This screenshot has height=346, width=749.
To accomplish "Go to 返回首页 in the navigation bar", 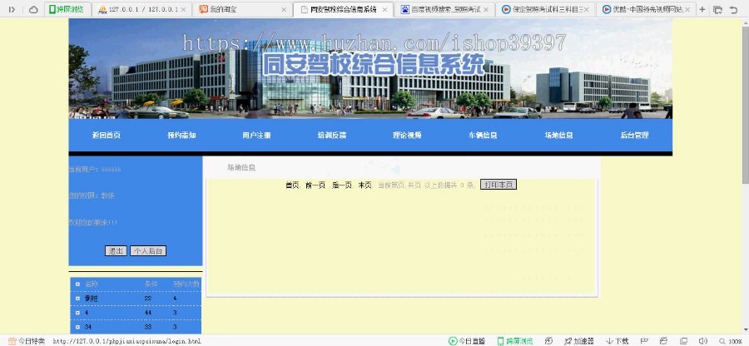I will coord(107,135).
